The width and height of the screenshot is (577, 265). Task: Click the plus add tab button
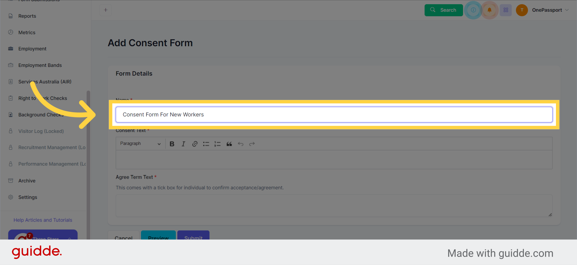105,10
